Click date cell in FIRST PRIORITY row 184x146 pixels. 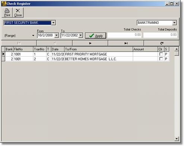58,54
